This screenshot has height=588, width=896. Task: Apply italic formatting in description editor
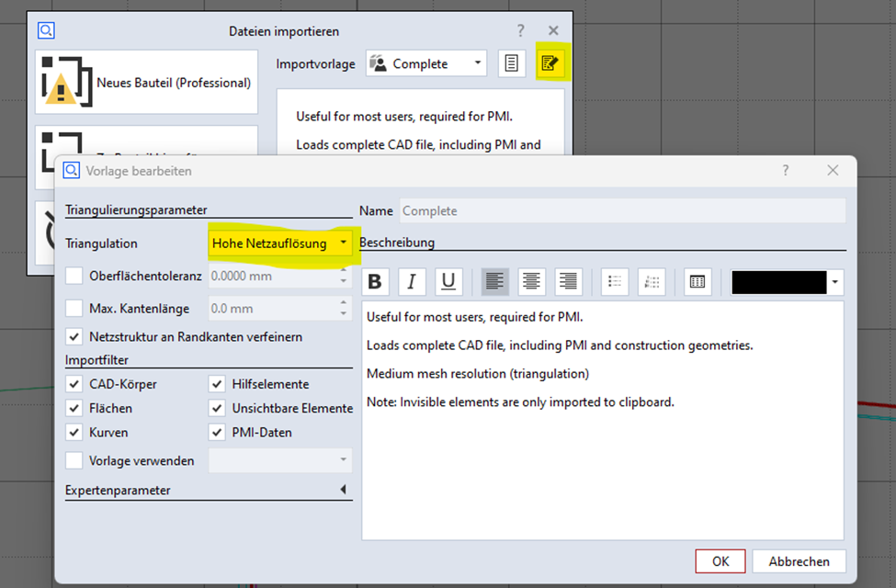point(411,282)
